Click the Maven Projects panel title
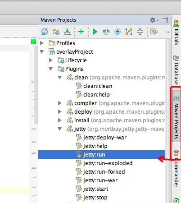Screen dimensions: 181x203 [x=59, y=20]
